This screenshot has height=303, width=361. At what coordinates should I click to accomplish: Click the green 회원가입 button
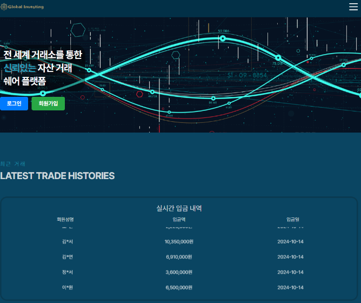click(x=48, y=103)
